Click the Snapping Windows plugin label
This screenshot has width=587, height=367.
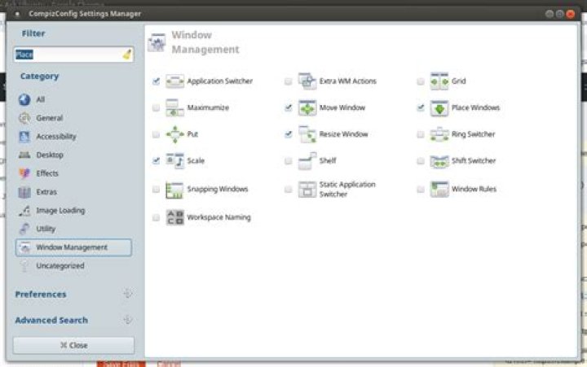tap(218, 189)
